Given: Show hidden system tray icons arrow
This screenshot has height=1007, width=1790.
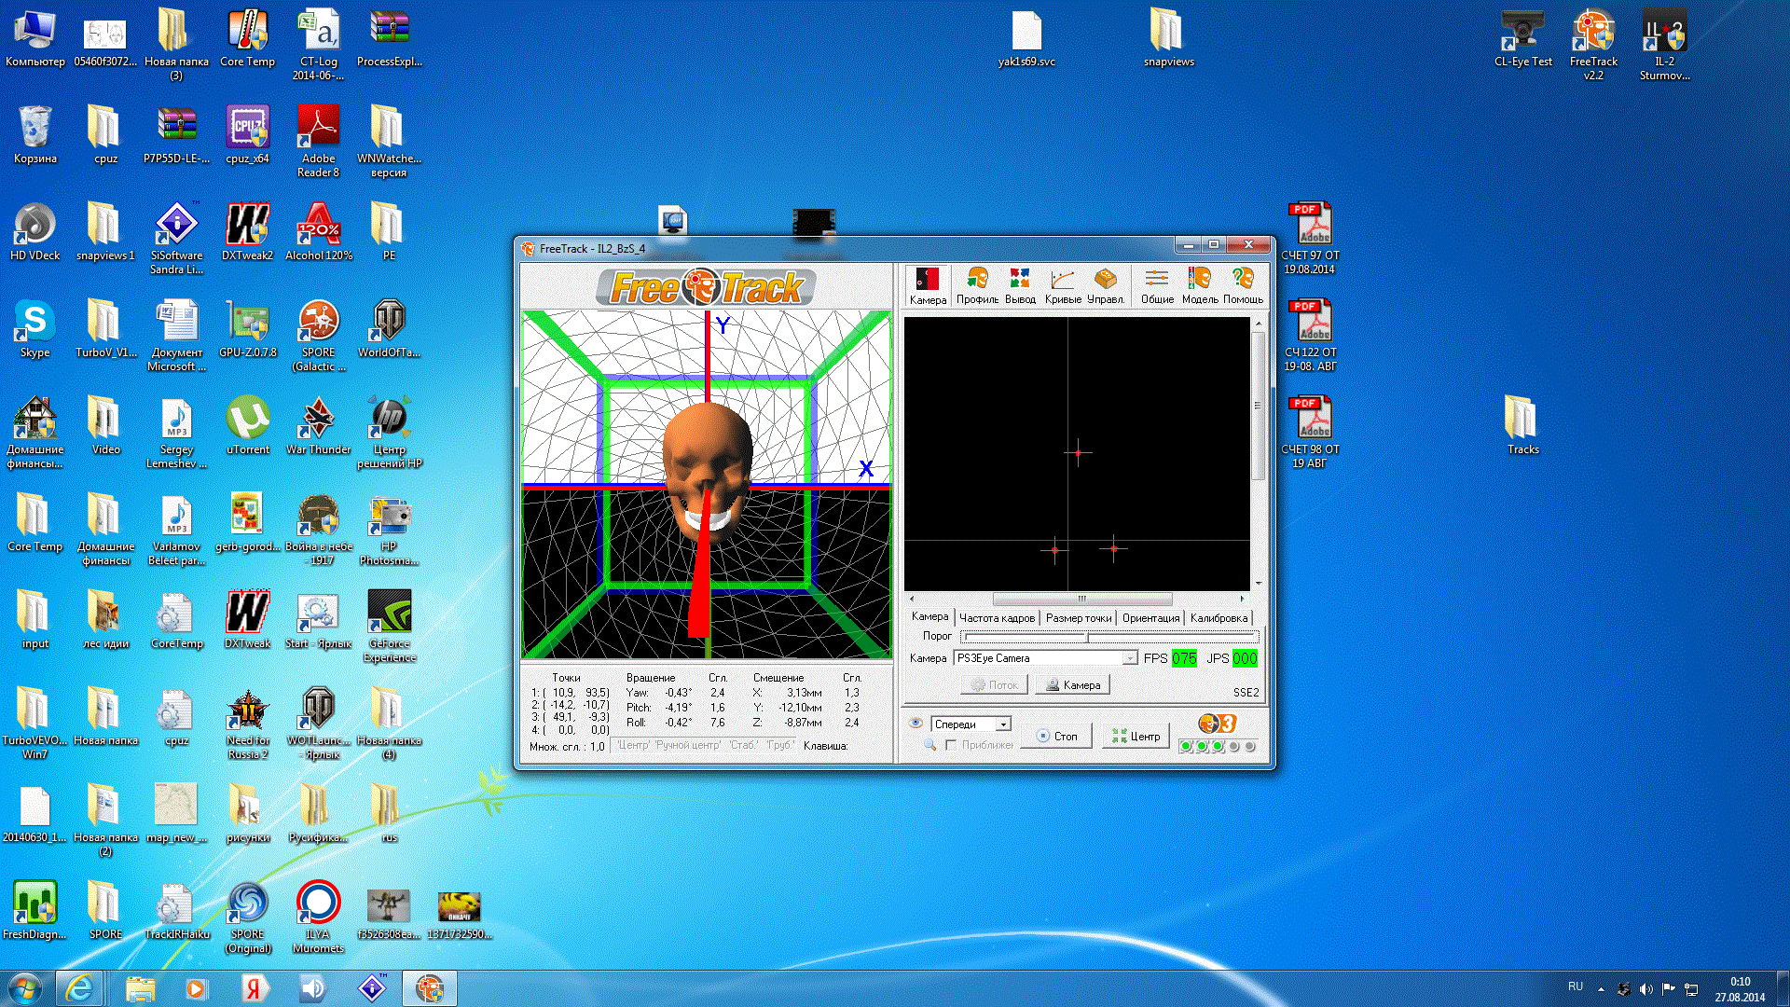Looking at the screenshot, I should [x=1601, y=988].
